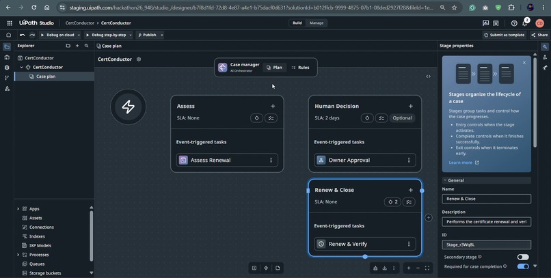Open the debug bug icon panel in sidebar
This screenshot has height=278, width=551.
(7, 68)
